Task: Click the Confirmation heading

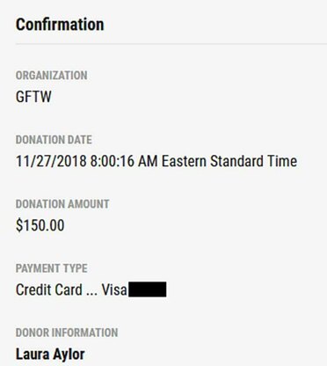Action: [60, 25]
